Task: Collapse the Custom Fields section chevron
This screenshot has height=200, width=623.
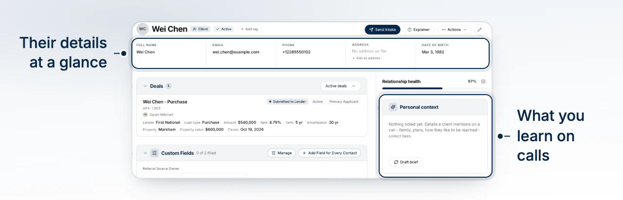Action: pos(145,153)
